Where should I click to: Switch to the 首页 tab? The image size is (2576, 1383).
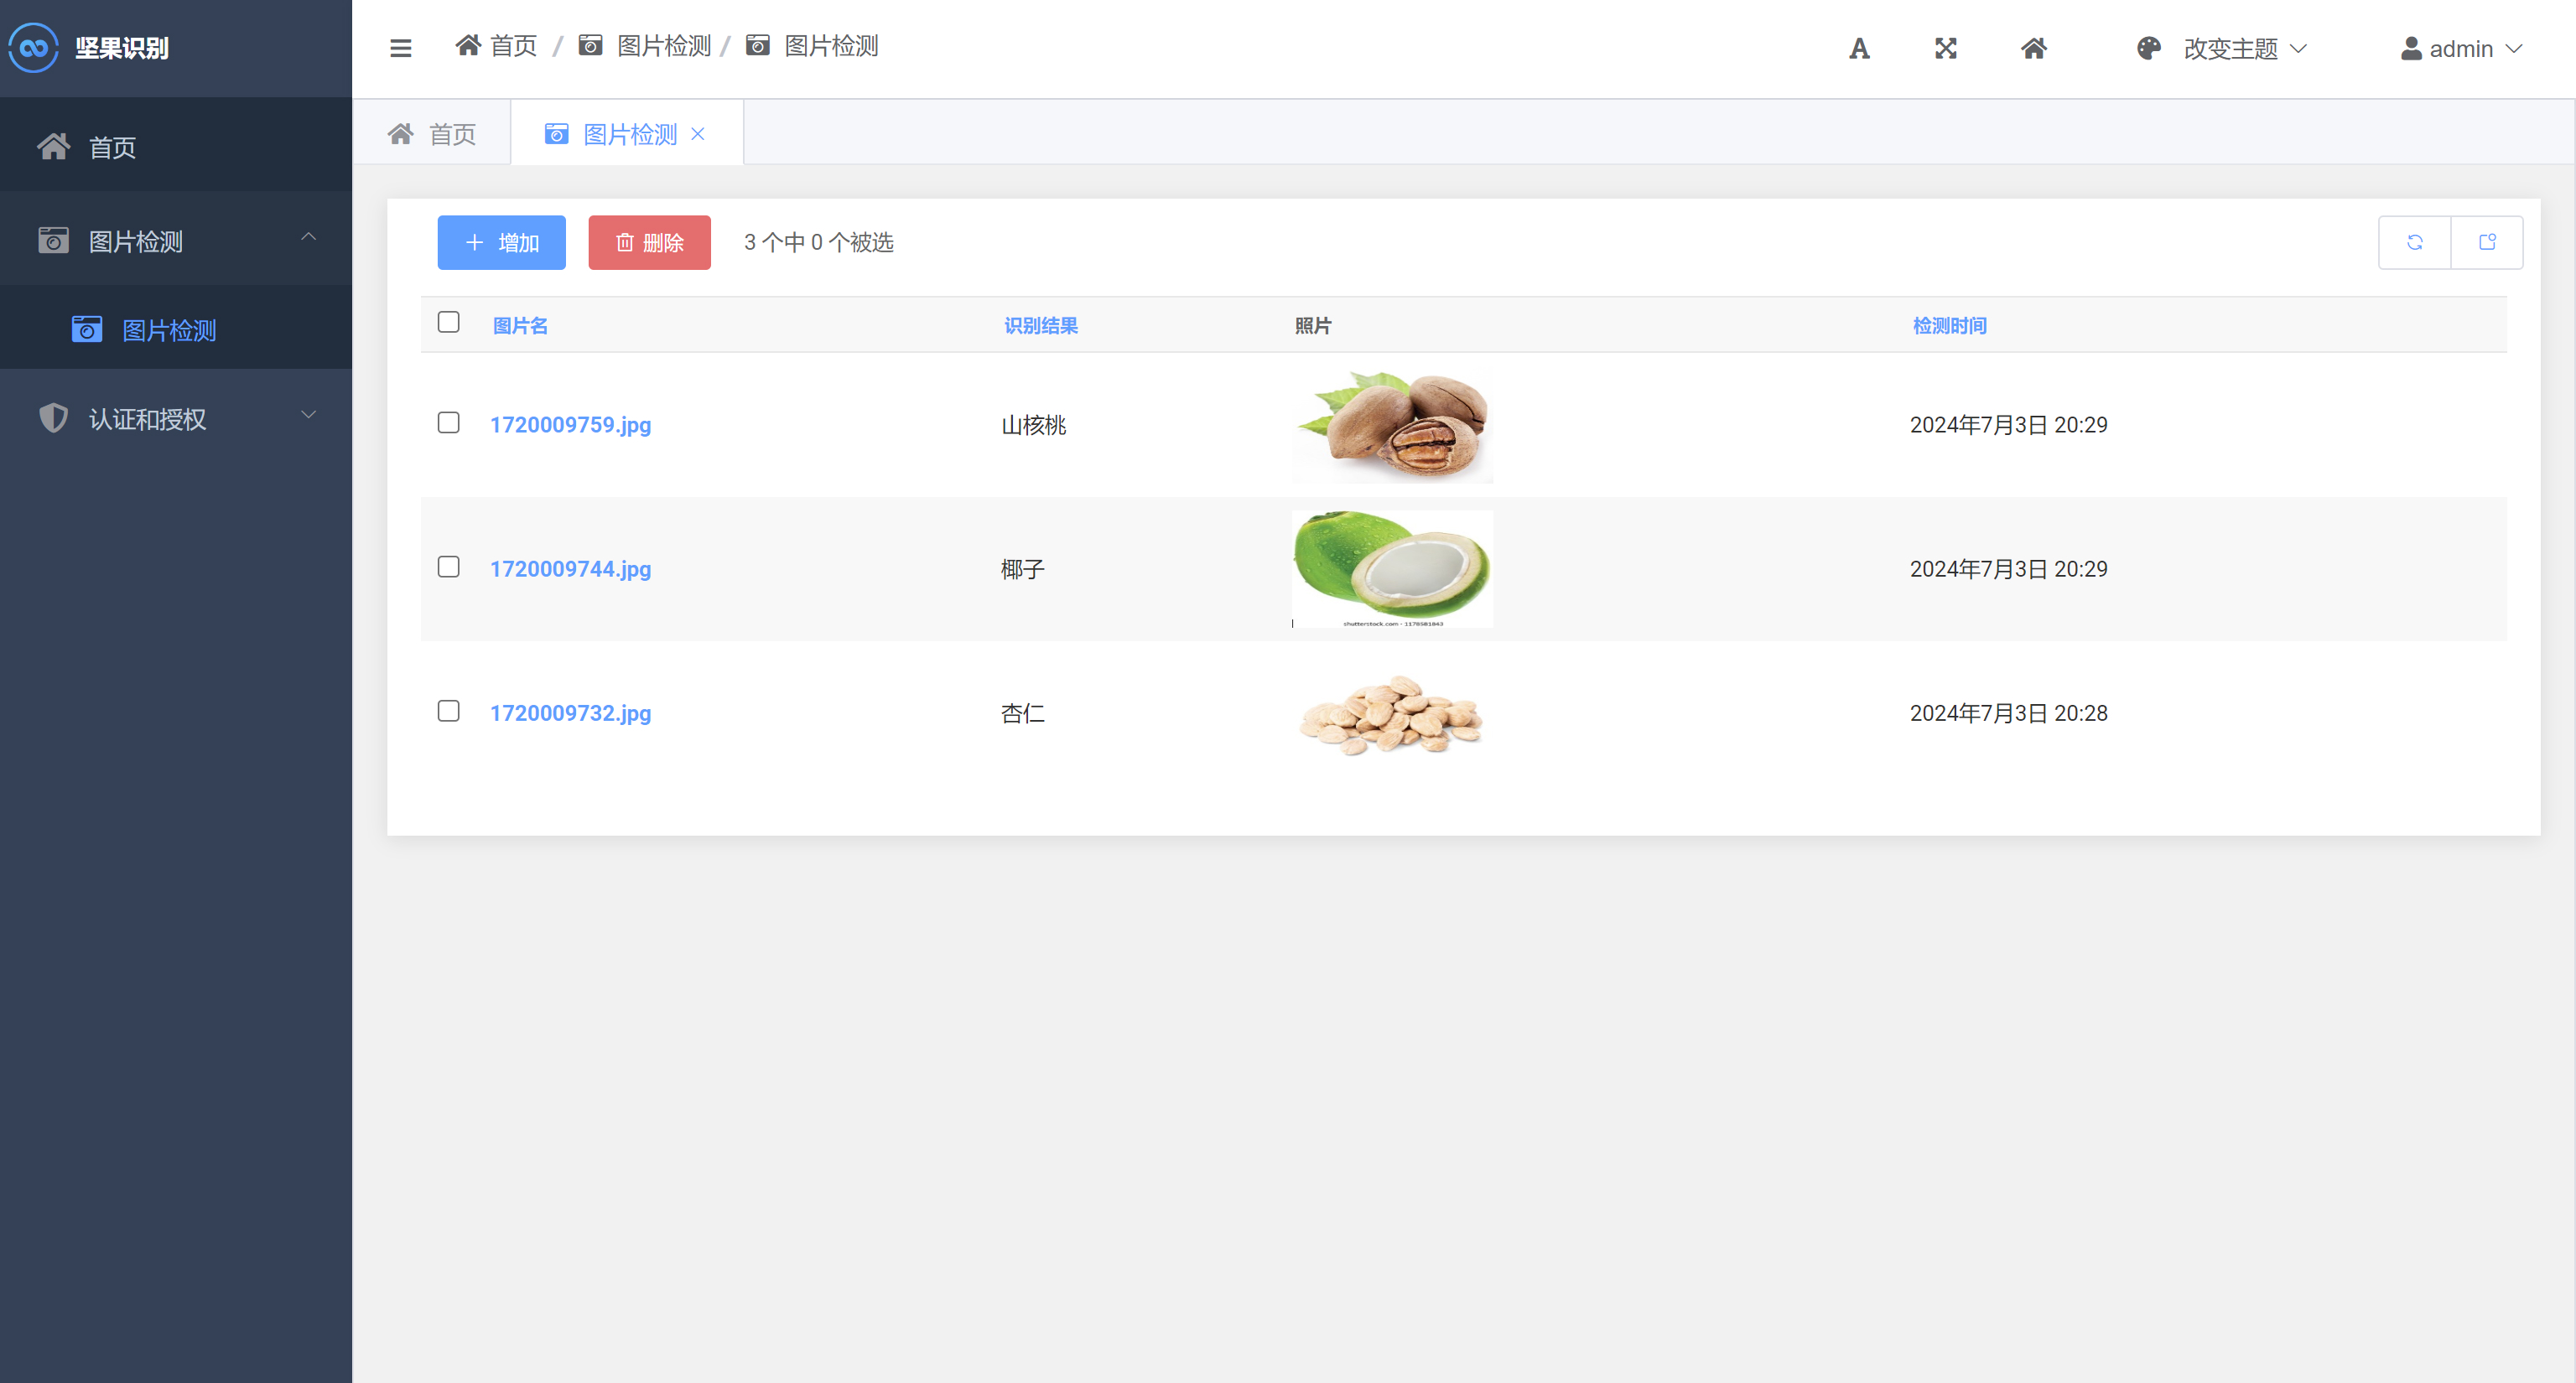tap(432, 134)
